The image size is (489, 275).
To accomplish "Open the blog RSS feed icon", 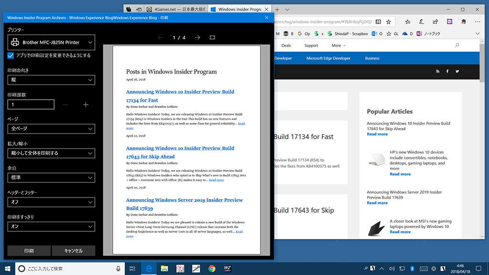I will click(x=437, y=72).
